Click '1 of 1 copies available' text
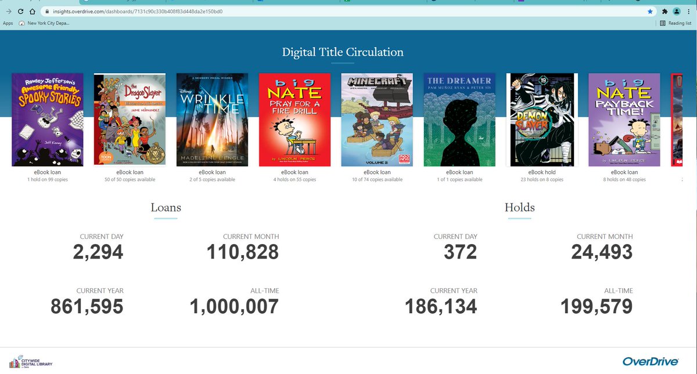Image resolution: width=697 pixels, height=374 pixels. (459, 180)
